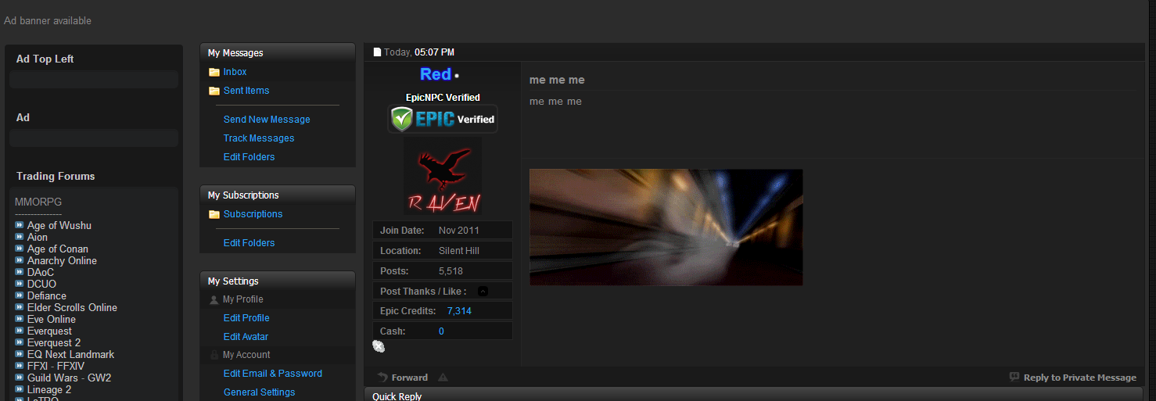Viewport: 1156px width, 401px height.
Task: Click the report warning triangle icon
Action: (x=443, y=378)
